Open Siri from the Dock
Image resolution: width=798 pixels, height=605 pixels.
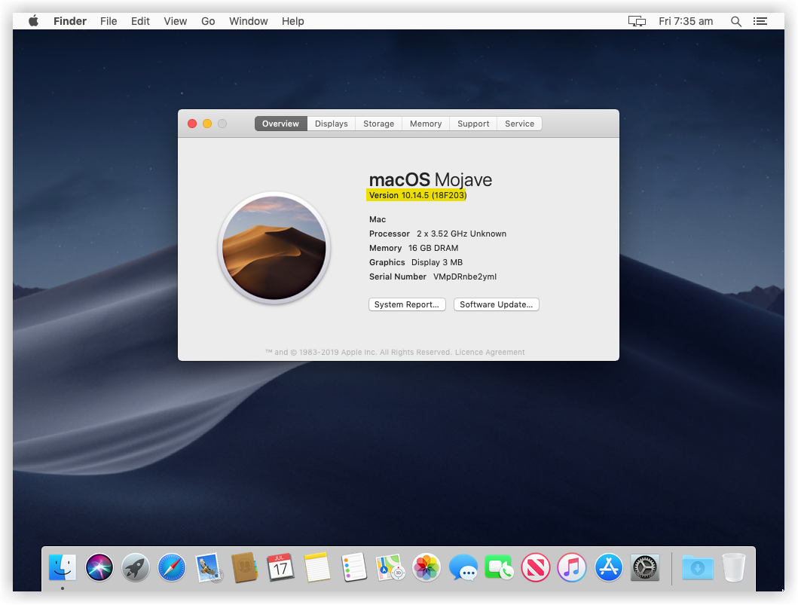pyautogui.click(x=99, y=567)
